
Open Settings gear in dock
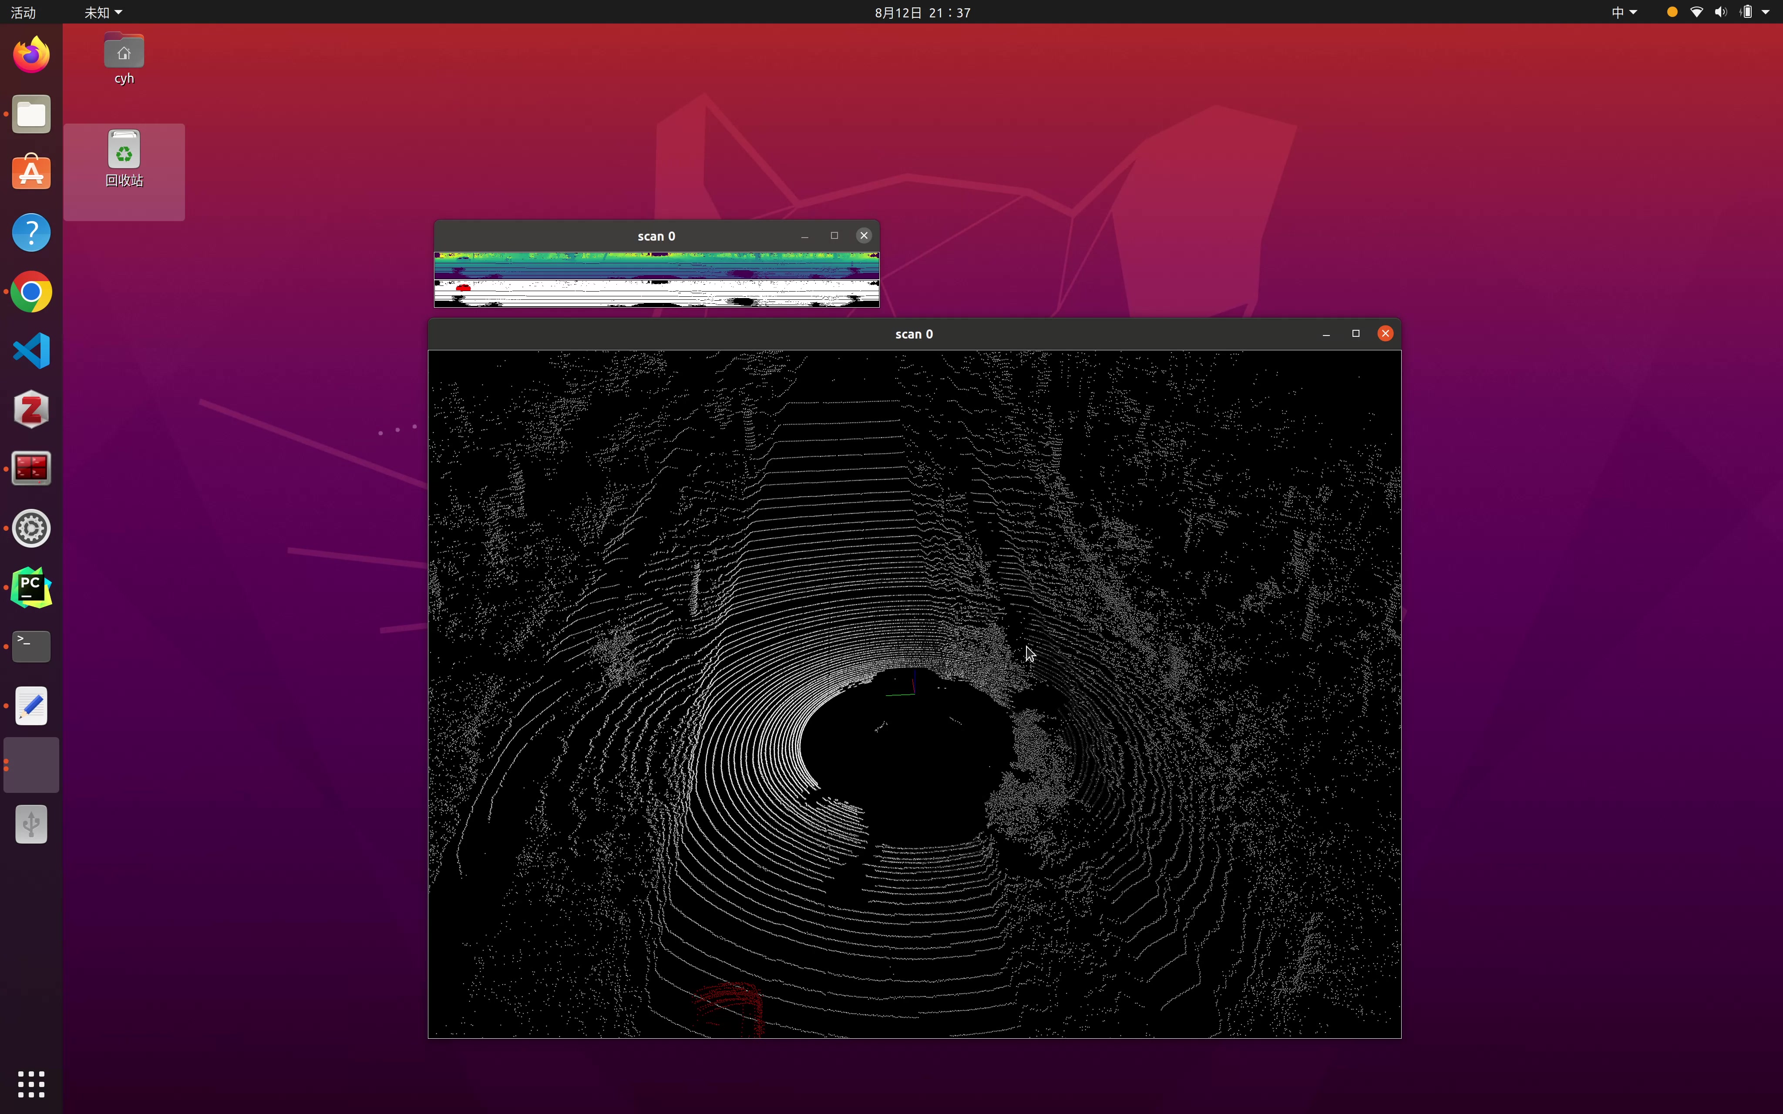click(x=31, y=528)
